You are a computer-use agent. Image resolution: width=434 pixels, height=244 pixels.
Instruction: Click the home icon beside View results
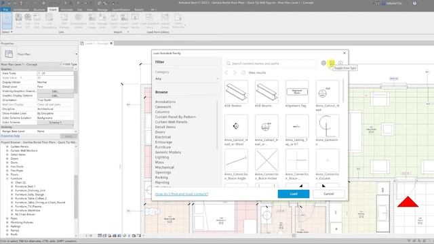(x=243, y=73)
